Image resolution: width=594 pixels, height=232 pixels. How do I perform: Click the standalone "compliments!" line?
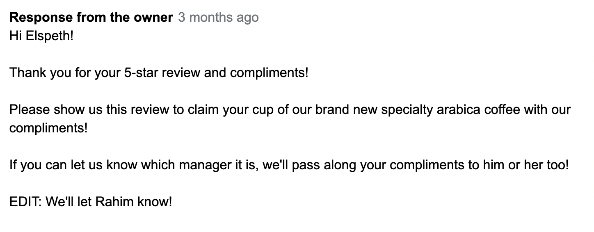point(48,128)
